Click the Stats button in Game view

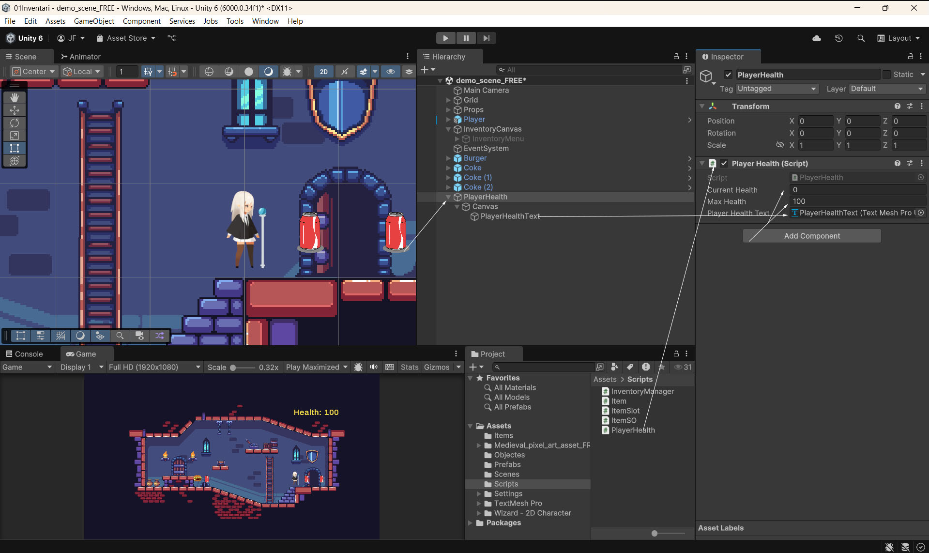(x=409, y=367)
